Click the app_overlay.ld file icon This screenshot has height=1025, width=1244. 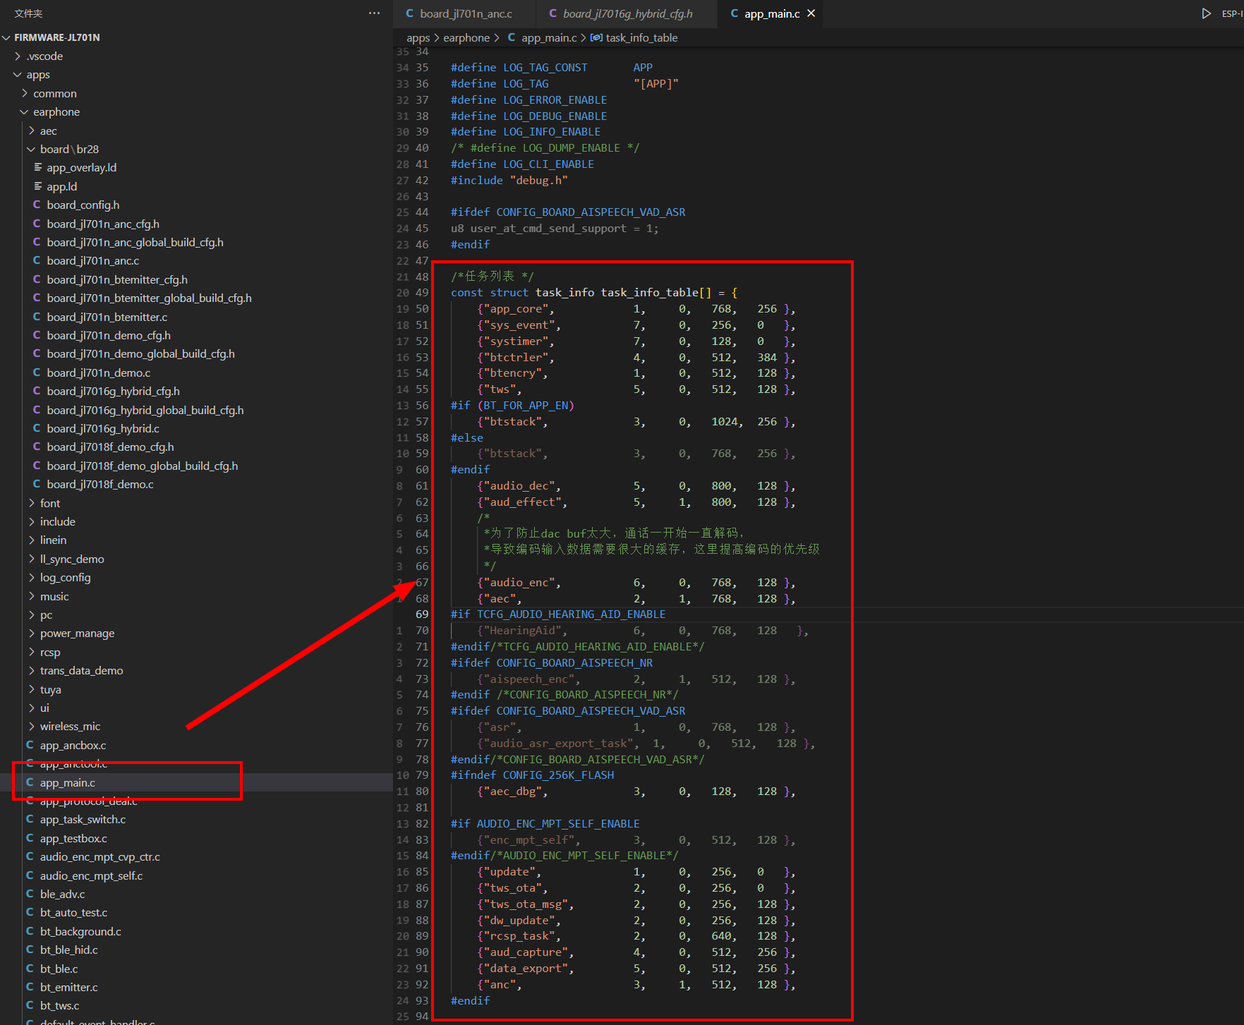[37, 167]
